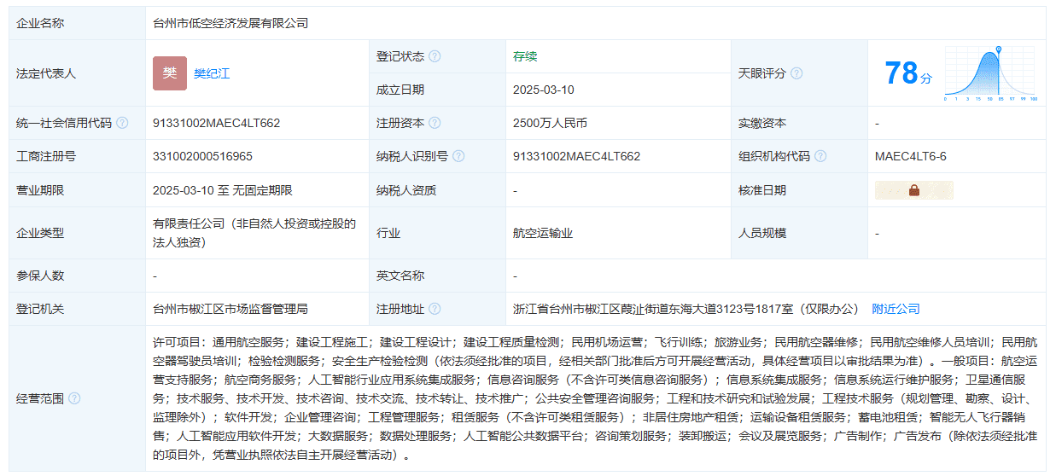Open 附近公司 nearby companies link

(x=896, y=309)
